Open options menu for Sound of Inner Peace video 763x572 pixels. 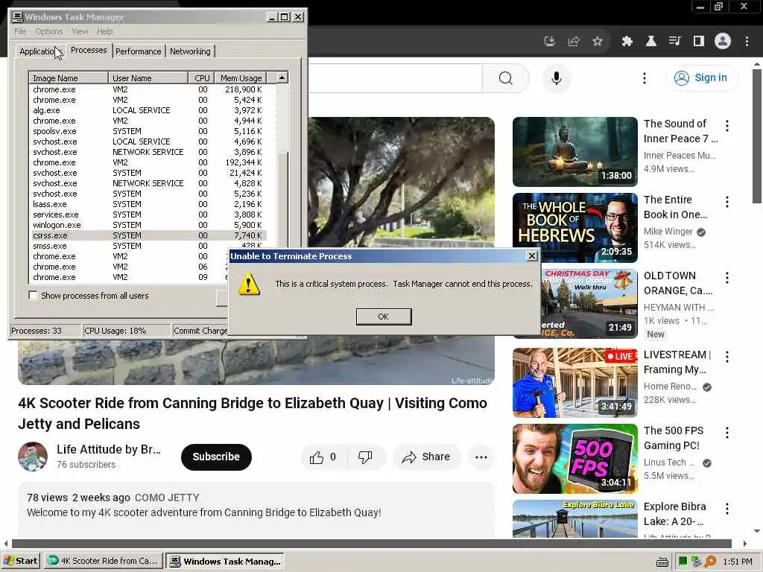point(727,126)
